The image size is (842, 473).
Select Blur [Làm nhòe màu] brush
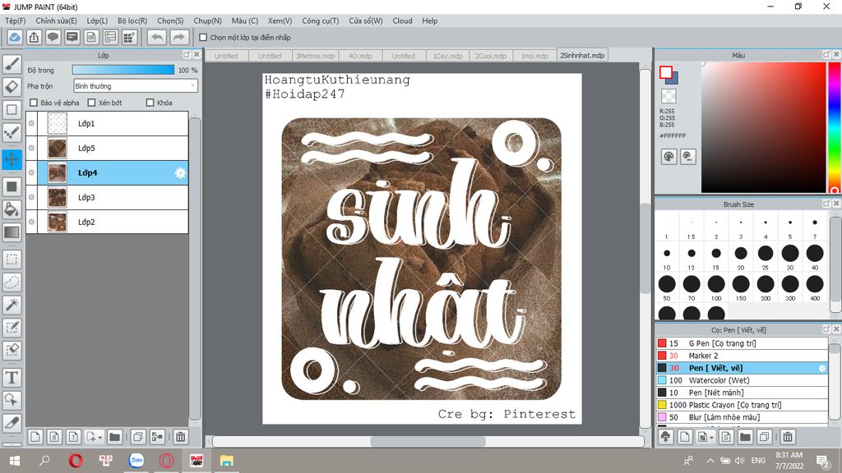click(743, 417)
